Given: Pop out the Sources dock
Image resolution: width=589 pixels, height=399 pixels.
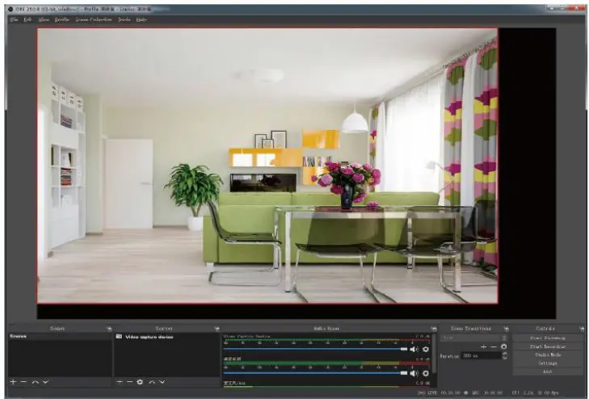Looking at the screenshot, I should click(x=217, y=329).
